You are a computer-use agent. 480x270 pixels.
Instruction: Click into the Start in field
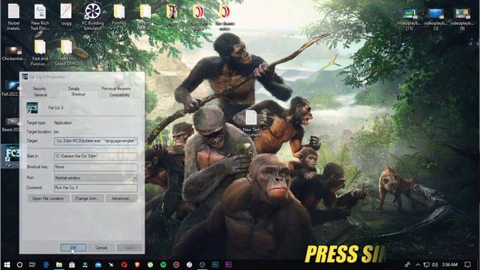[x=96, y=156]
